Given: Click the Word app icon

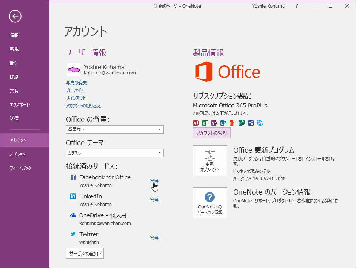Looking at the screenshot, I should (251, 123).
